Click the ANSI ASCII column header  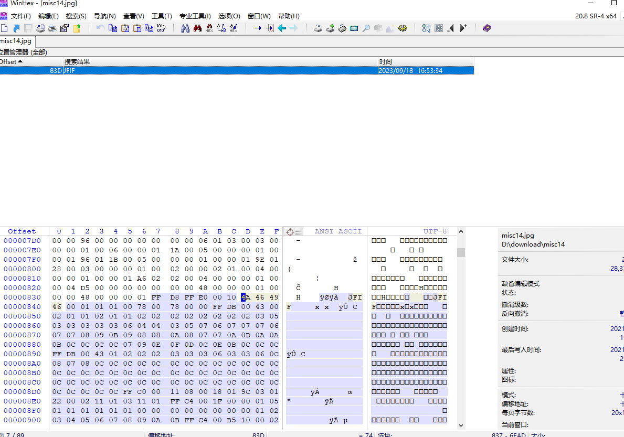[x=339, y=231]
